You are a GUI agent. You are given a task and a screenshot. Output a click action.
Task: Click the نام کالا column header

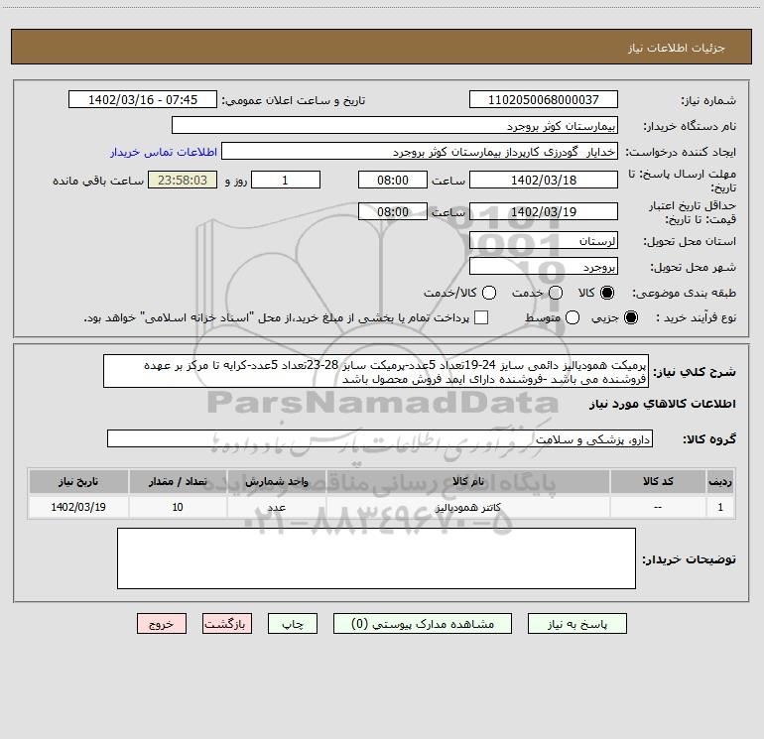[x=467, y=481]
